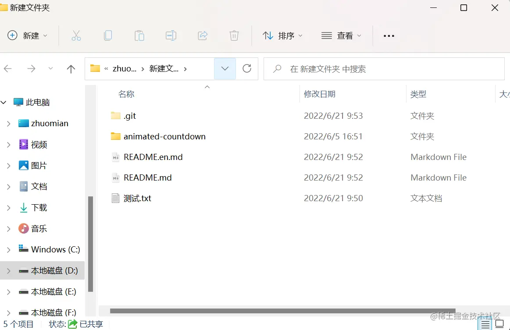The width and height of the screenshot is (510, 330).
Task: Refresh the folder view
Action: (x=247, y=68)
